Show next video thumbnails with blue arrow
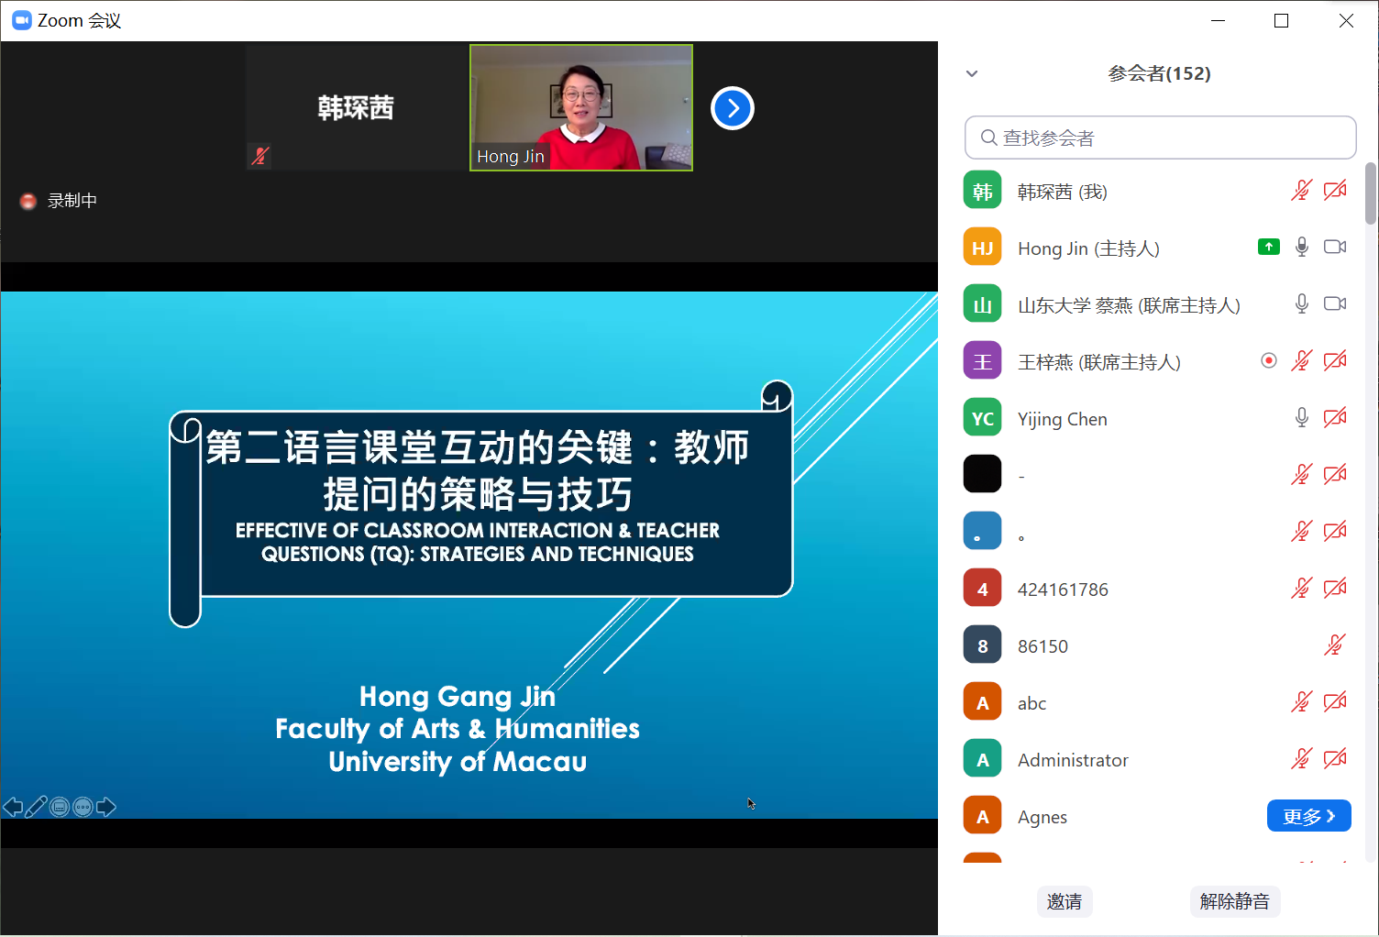 (x=732, y=108)
